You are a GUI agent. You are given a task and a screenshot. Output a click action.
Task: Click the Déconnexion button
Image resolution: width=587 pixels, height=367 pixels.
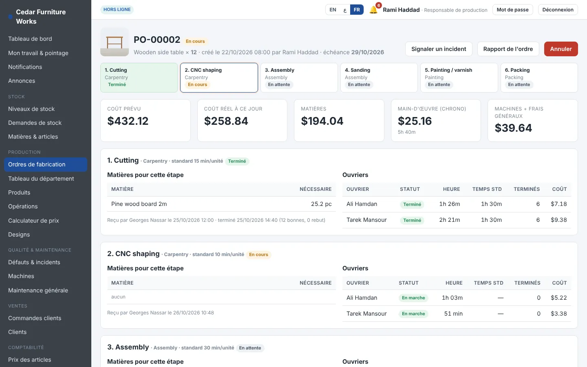click(558, 10)
